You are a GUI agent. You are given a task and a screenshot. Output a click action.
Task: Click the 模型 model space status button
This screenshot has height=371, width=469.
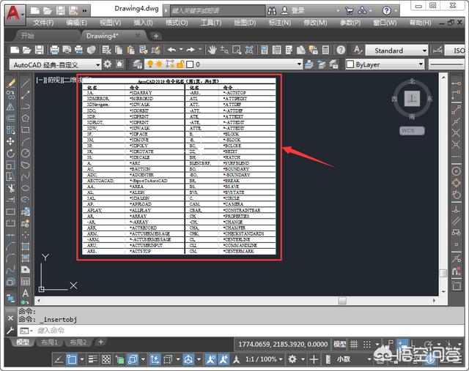339,345
